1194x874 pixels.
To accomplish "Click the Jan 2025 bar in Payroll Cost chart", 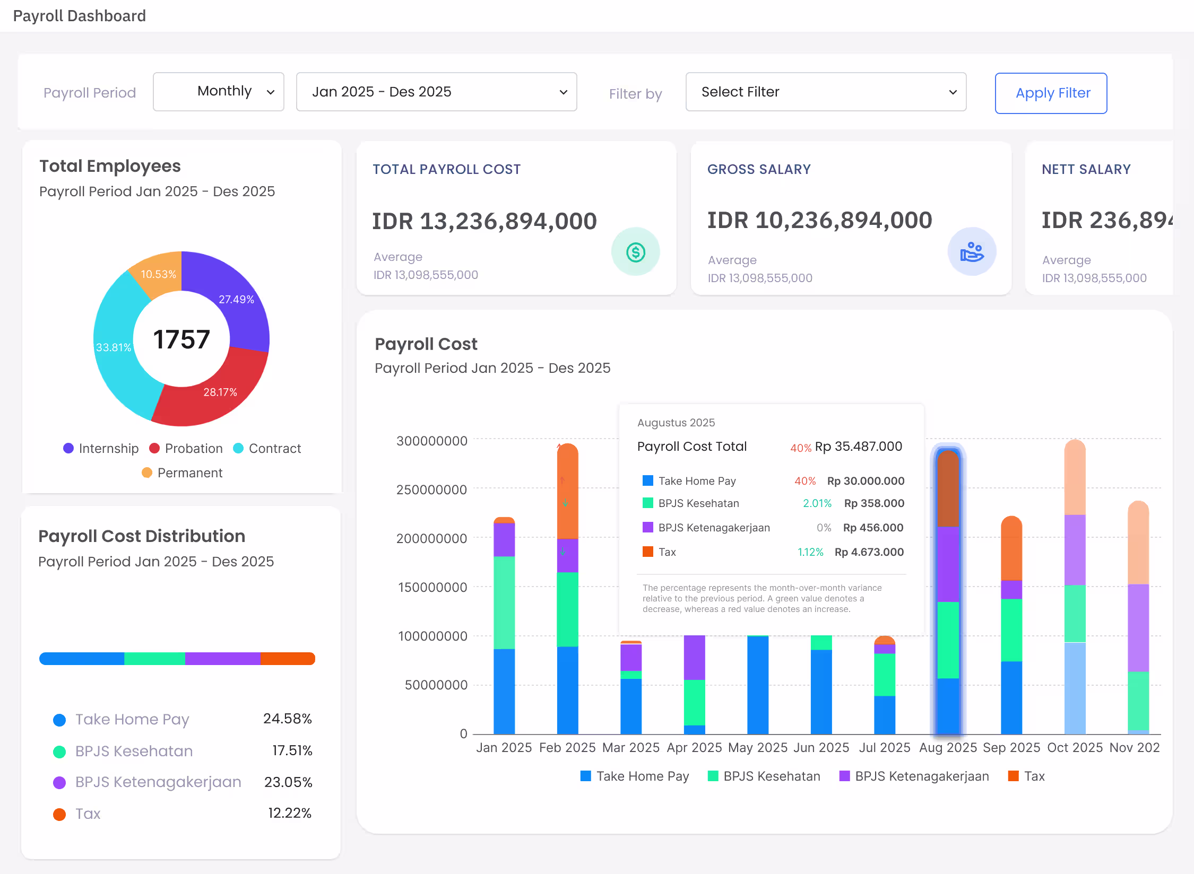I will click(x=504, y=626).
